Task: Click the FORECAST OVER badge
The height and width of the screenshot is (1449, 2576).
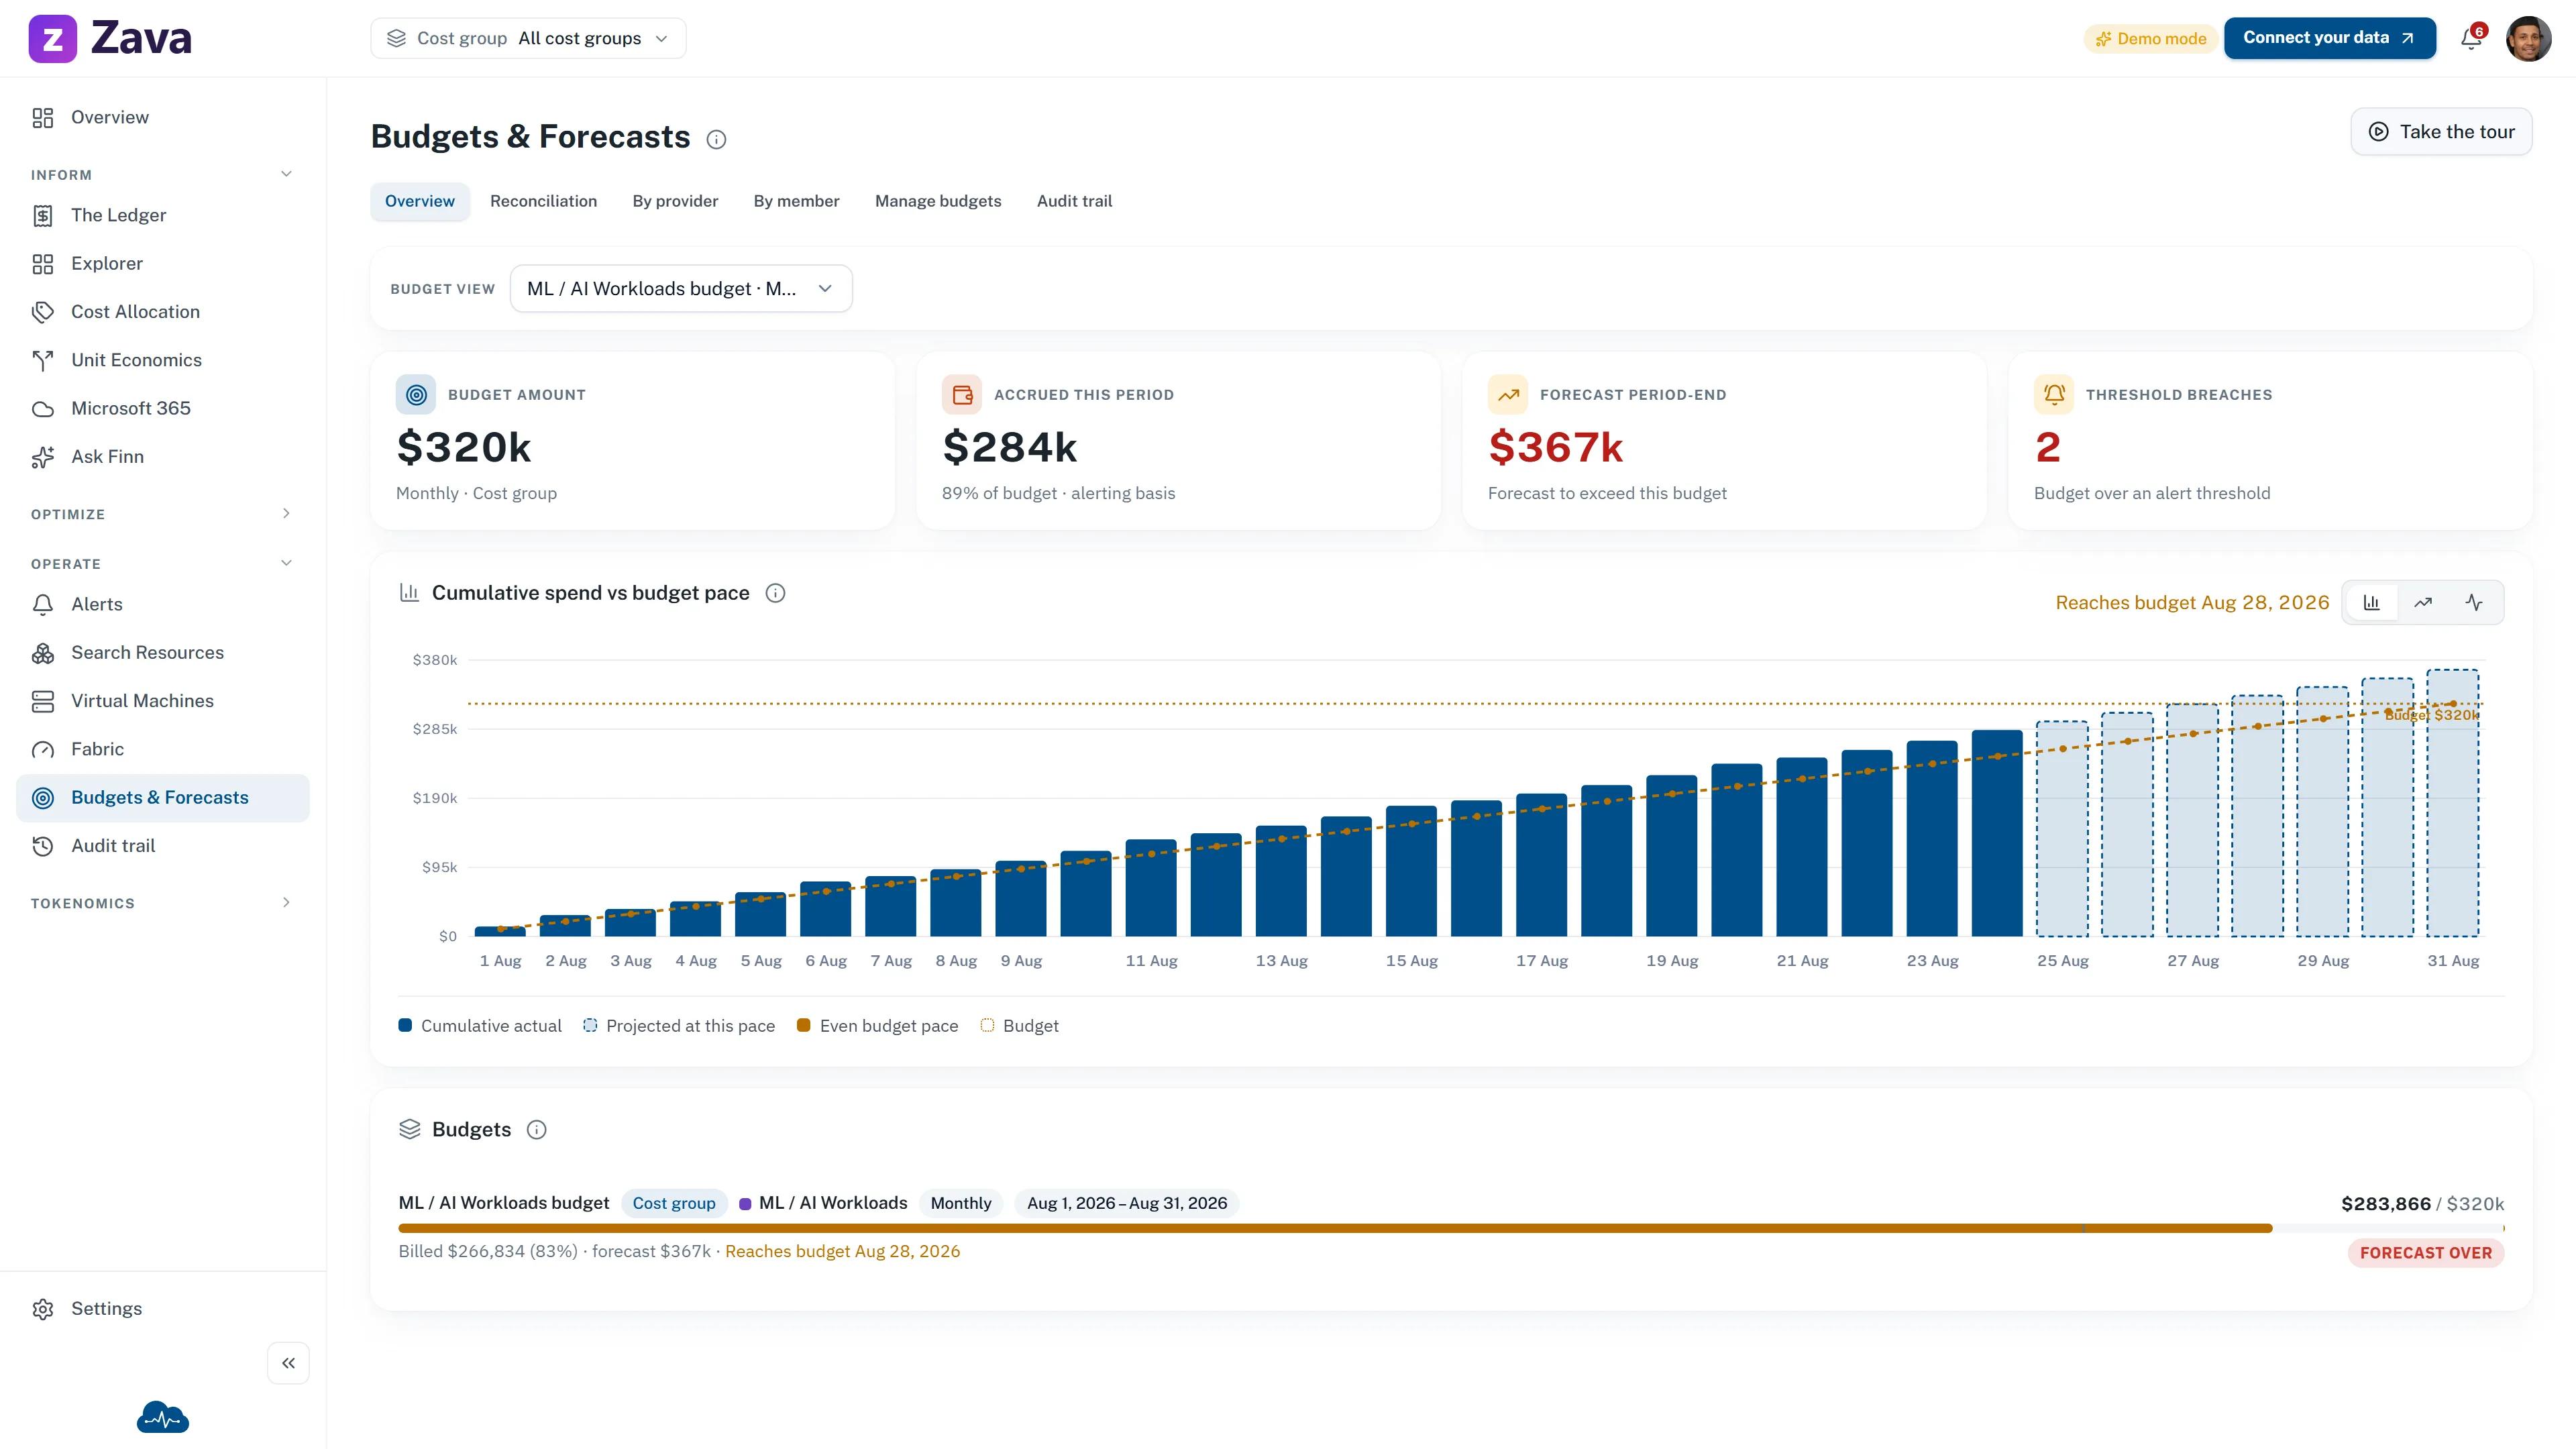Action: pyautogui.click(x=2426, y=1253)
